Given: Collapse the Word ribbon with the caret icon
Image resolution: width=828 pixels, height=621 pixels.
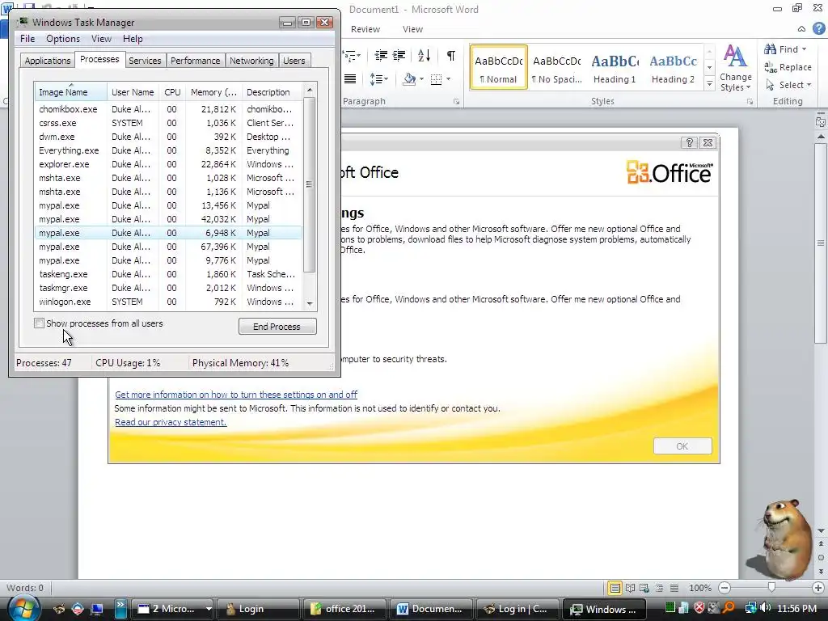Looking at the screenshot, I should tap(801, 29).
